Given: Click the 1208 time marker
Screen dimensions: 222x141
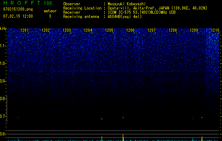Looking at the screenshot, I should click(173, 30).
